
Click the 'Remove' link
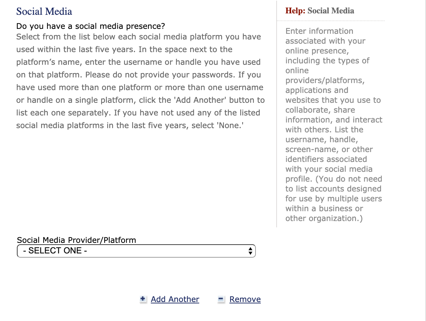point(245,299)
